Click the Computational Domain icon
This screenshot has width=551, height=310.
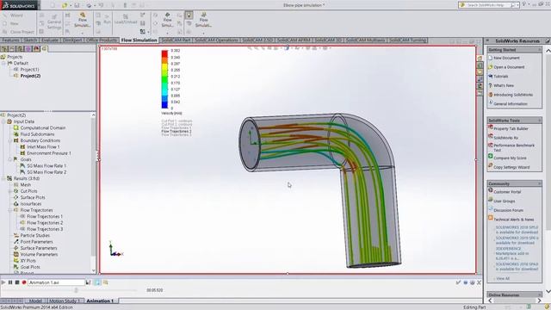click(x=15, y=128)
